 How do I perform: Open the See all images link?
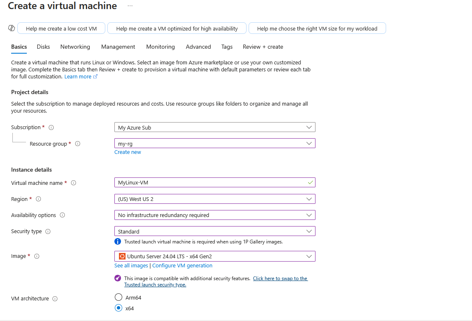point(131,266)
